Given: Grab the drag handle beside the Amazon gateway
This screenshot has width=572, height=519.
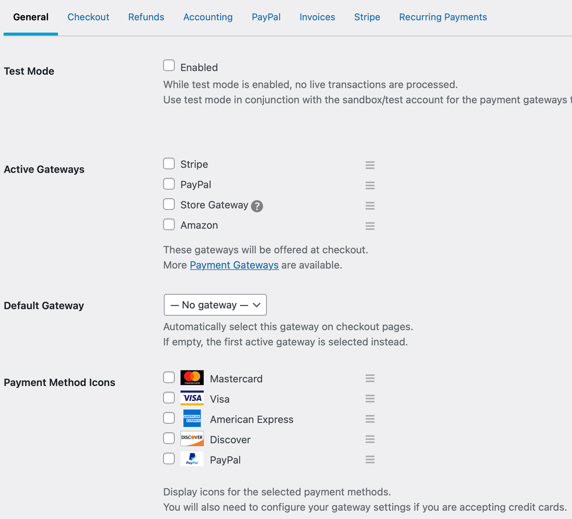Looking at the screenshot, I should [x=370, y=226].
